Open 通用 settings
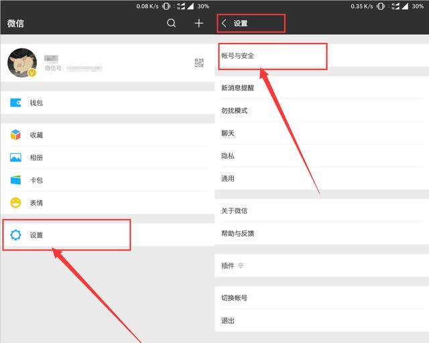 coord(322,178)
